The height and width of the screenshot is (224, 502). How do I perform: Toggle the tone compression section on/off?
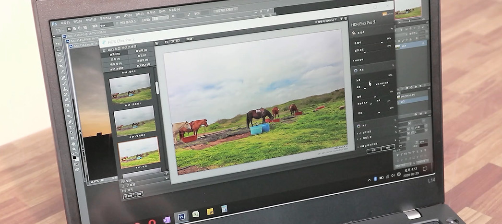[353, 33]
